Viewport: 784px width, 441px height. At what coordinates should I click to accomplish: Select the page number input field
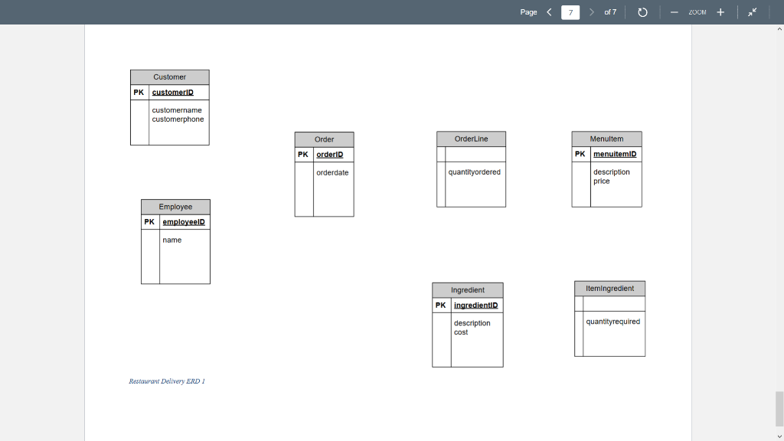pos(570,12)
